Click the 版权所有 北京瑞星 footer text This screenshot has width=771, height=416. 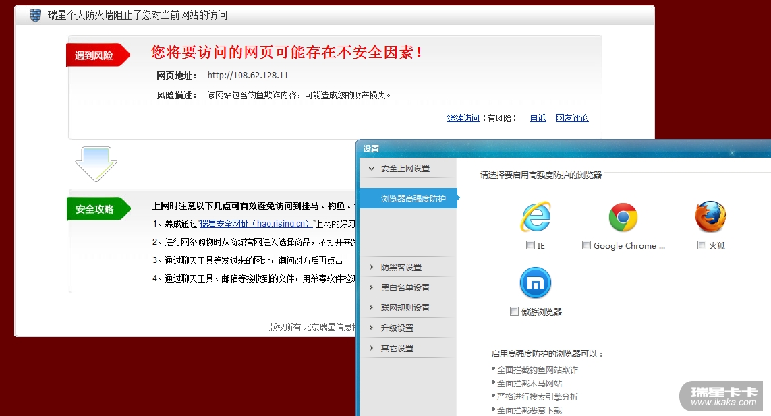(312, 327)
